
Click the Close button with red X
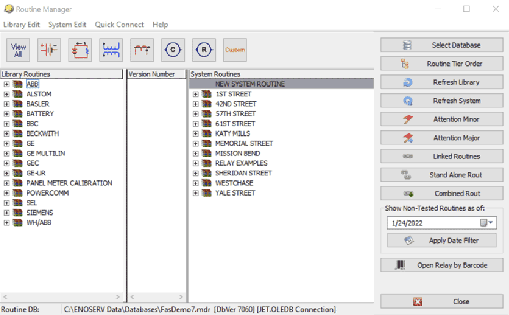442,302
